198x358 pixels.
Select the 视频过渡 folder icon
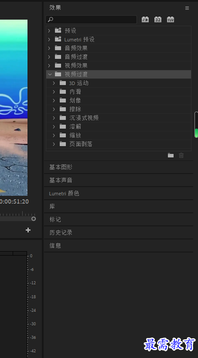(x=58, y=74)
